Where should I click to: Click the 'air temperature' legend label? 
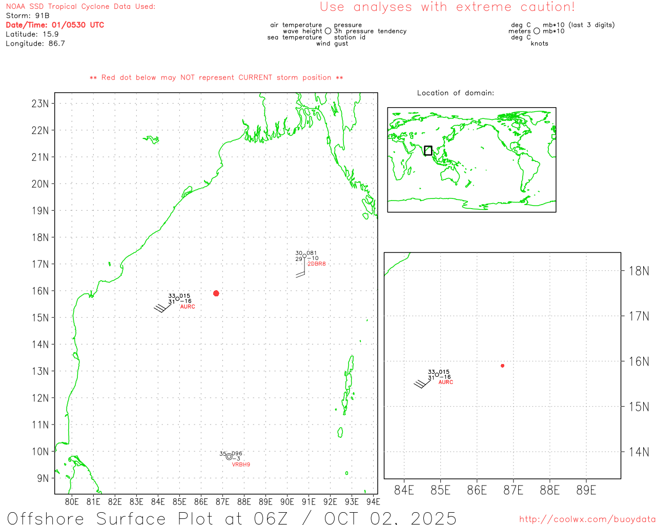(x=296, y=25)
